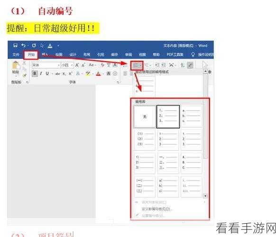276x237 pixels.
Task: Undo the last action in Word
Action: [23, 46]
